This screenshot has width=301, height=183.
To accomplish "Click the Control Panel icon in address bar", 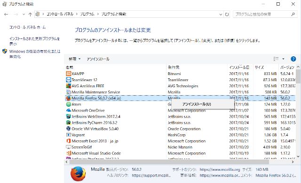I will (x=38, y=14).
